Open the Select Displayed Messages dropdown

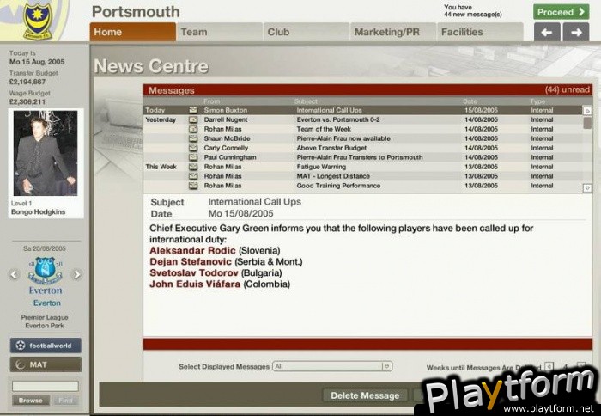click(332, 366)
